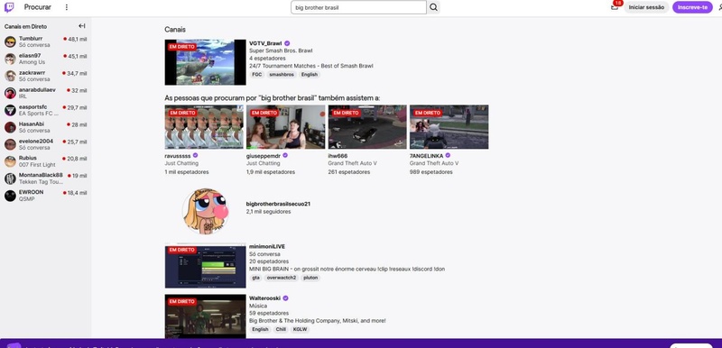Open Just Chatting under giuseppemdr
722x348 pixels.
pos(263,163)
